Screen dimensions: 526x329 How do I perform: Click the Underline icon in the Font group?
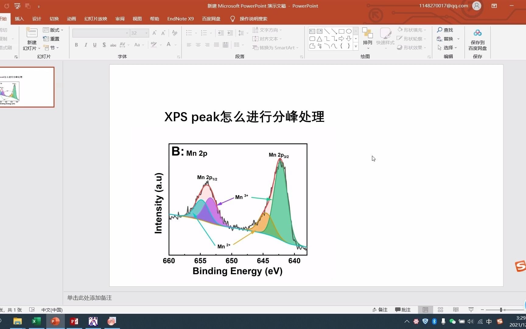click(95, 45)
